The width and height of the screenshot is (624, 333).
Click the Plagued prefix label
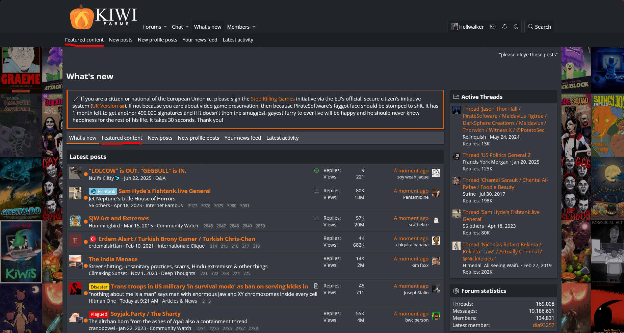coord(99,314)
